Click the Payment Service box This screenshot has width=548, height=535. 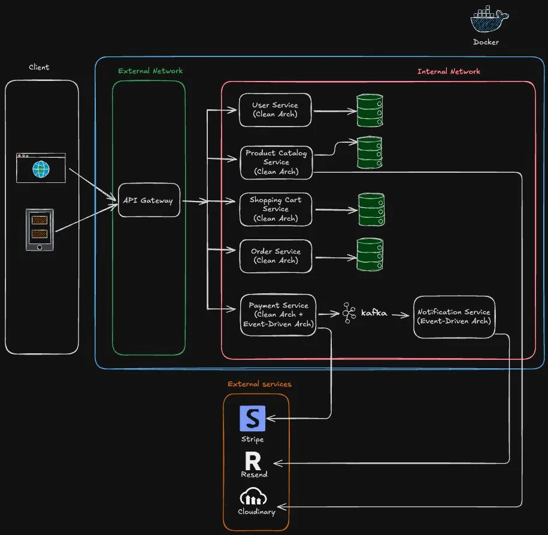click(278, 315)
